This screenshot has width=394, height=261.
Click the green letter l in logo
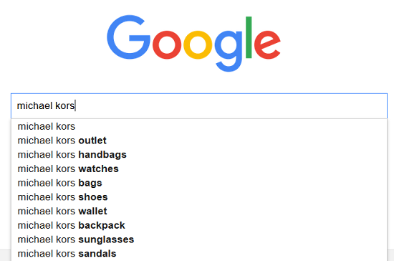tap(249, 37)
